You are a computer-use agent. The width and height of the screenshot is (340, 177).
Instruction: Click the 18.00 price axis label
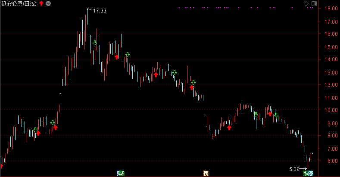[331, 9]
